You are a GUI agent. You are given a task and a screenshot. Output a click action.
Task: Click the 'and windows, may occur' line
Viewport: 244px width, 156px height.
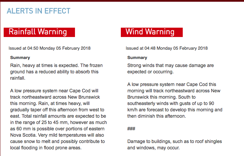coord(154,148)
